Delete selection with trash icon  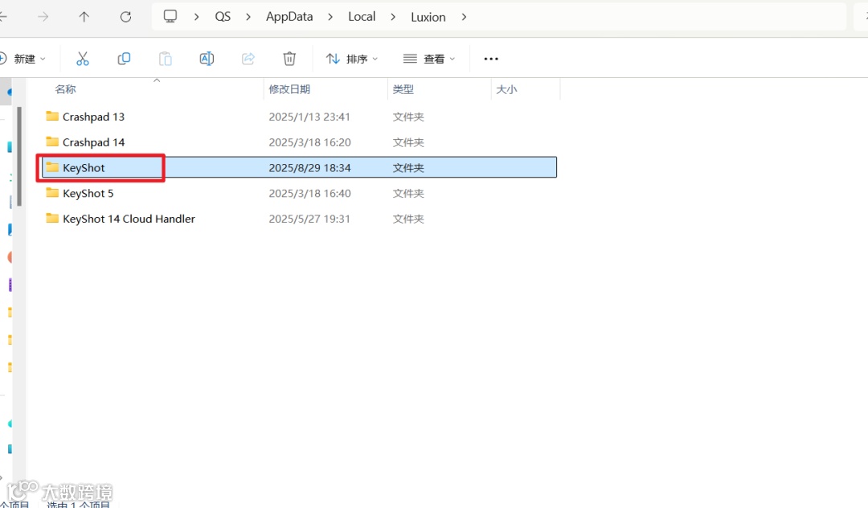pos(289,59)
